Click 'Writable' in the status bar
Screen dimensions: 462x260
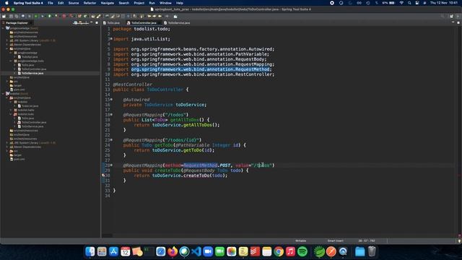pyautogui.click(x=300, y=240)
